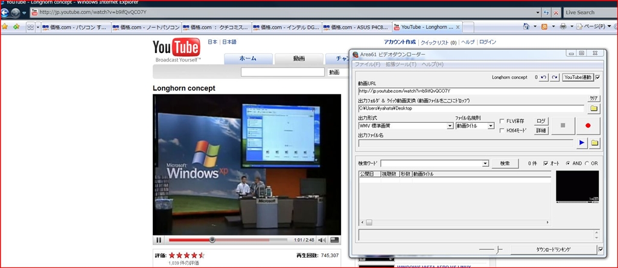Click the Add to Favorites icon

tap(16, 26)
